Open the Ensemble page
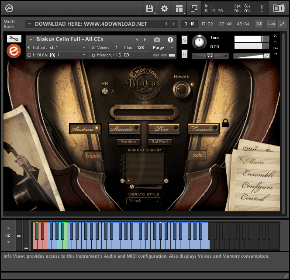The height and width of the screenshot is (280, 290). (x=259, y=174)
